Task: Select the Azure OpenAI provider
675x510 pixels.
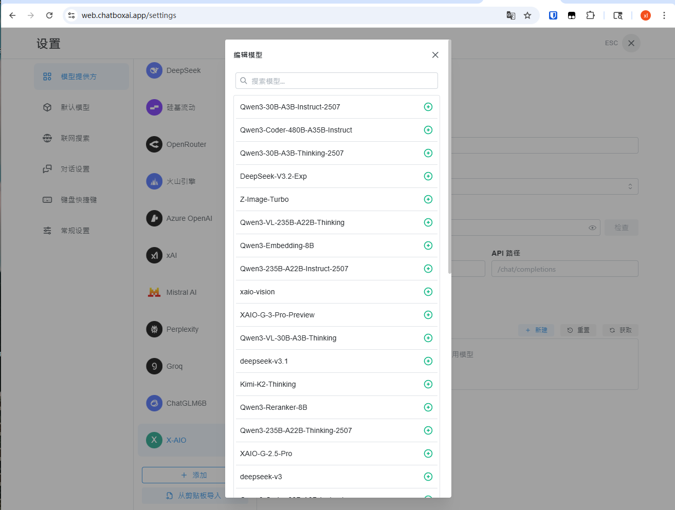Action: tap(181, 218)
